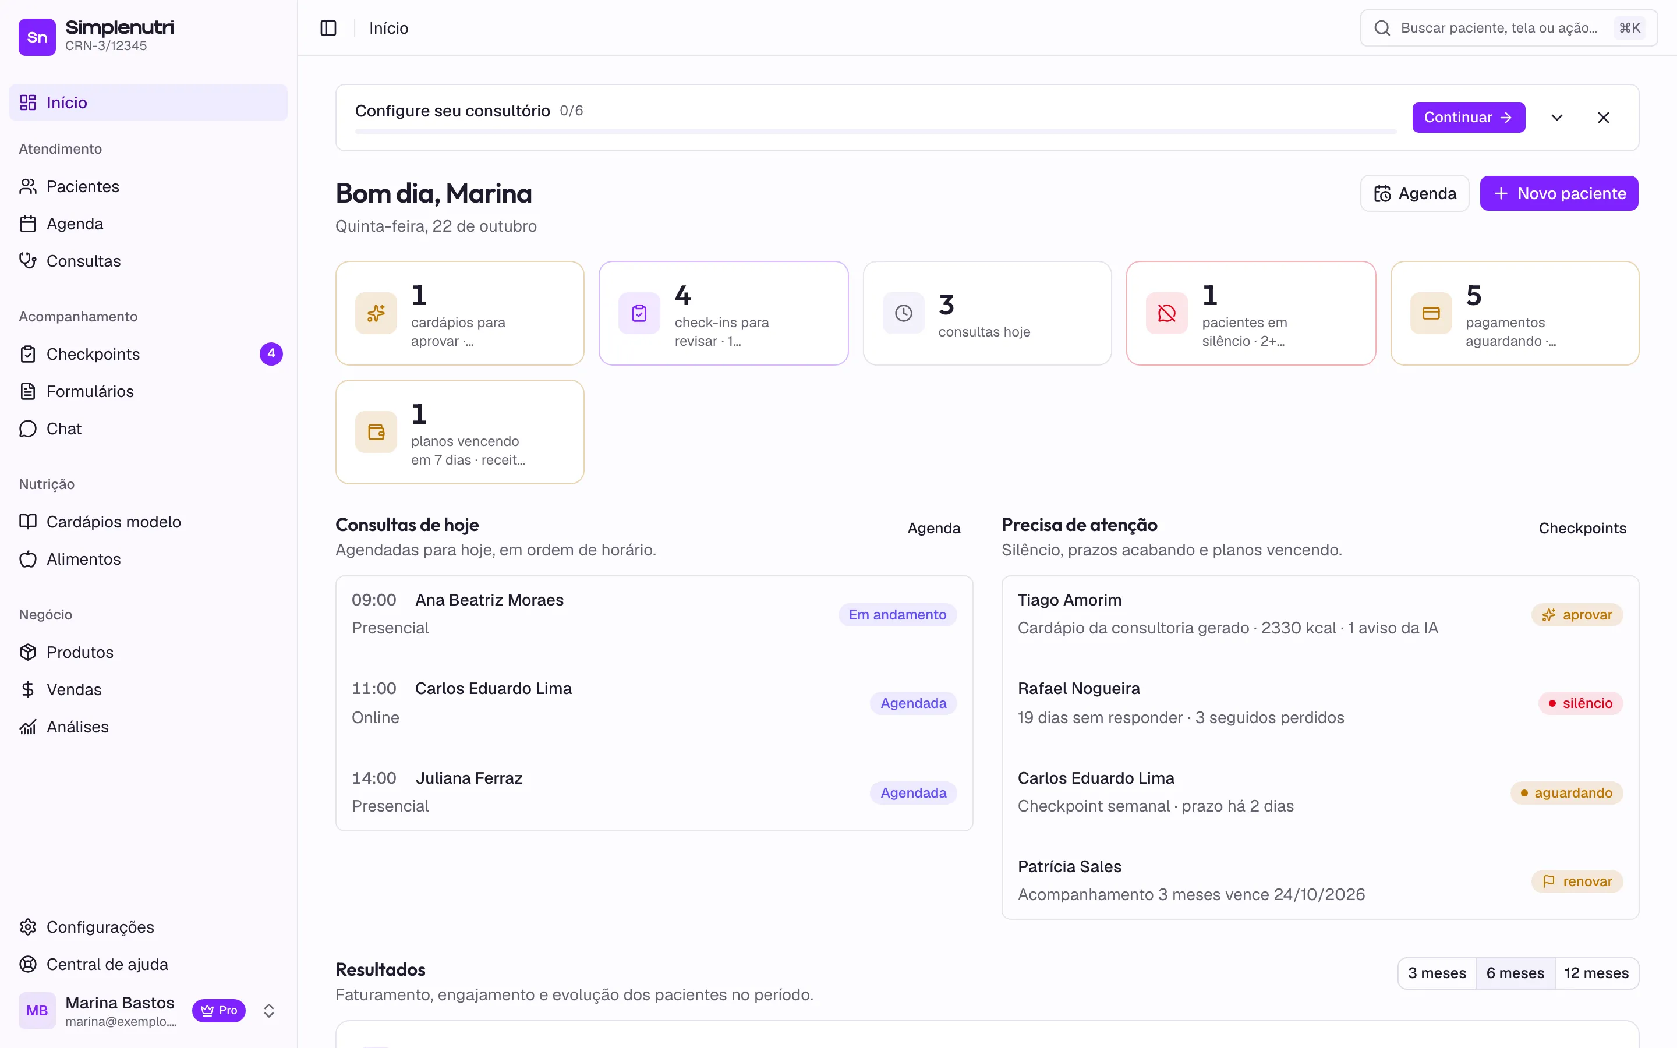Open Pacientes from the sidebar
Viewport: 1677px width, 1048px height.
coord(148,186)
